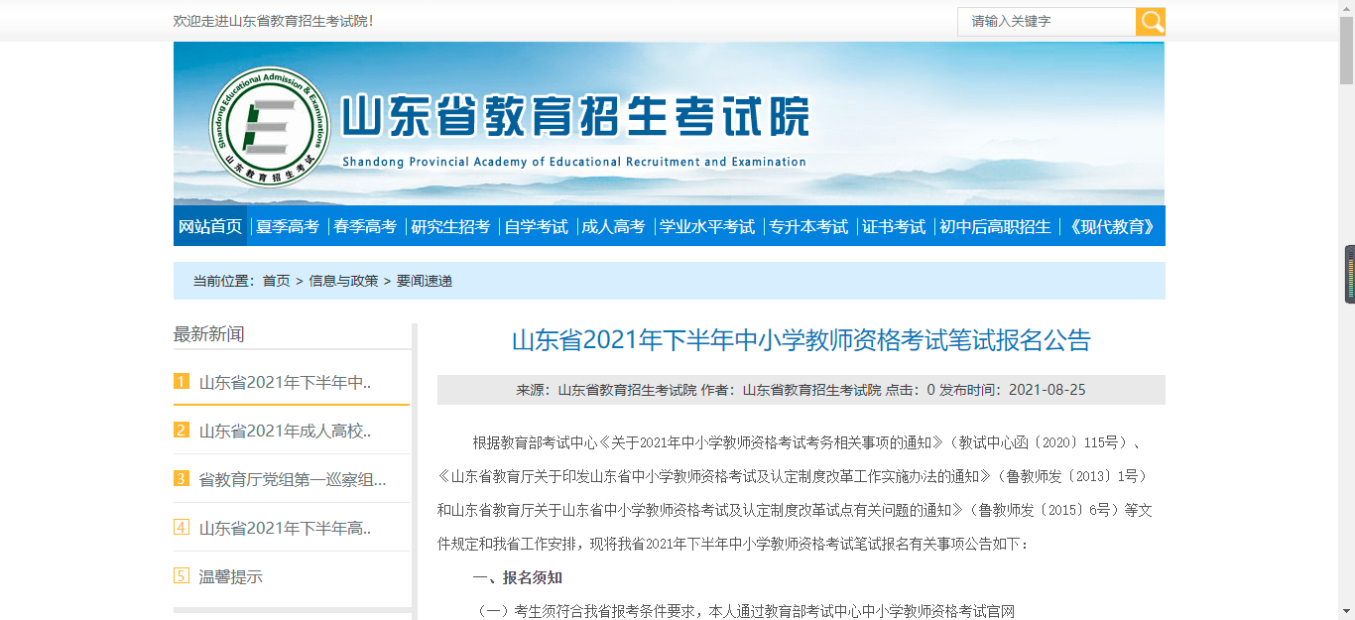Screen dimensions: 1355x620
Task: Go to 研究生招考 section
Action: click(x=450, y=226)
